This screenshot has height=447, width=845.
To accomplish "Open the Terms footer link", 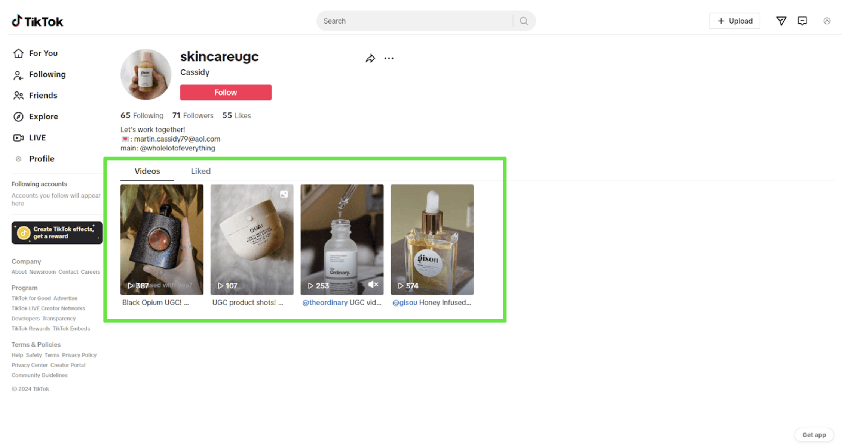I will coord(52,355).
